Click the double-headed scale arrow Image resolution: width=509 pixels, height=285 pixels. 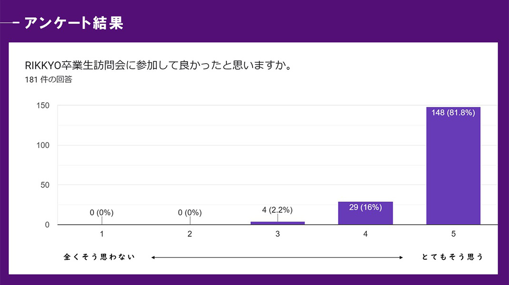click(277, 257)
